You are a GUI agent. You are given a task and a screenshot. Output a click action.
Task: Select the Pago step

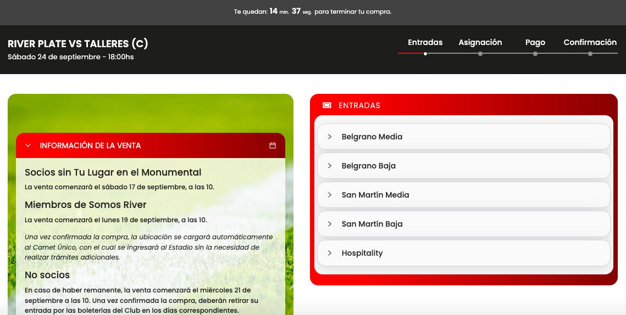pyautogui.click(x=535, y=42)
